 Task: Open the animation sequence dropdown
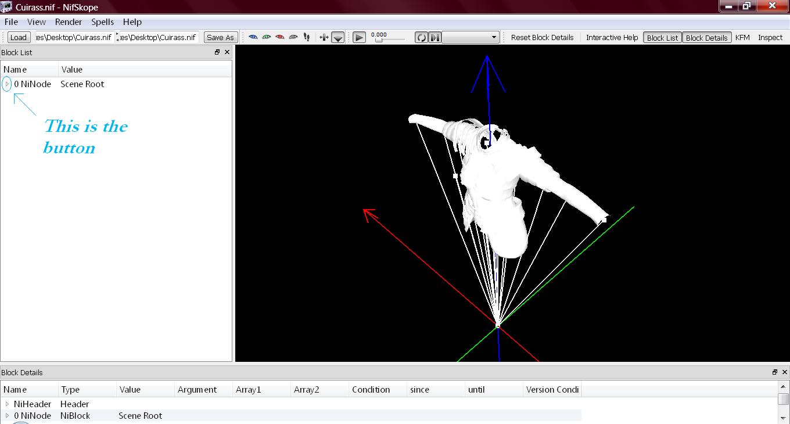pos(471,37)
